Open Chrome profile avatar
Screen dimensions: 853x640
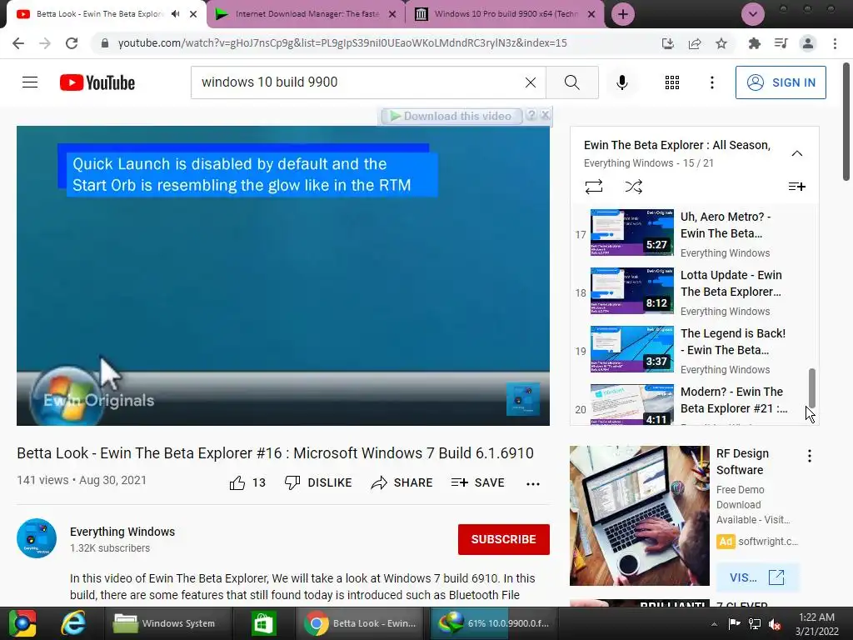[808, 43]
